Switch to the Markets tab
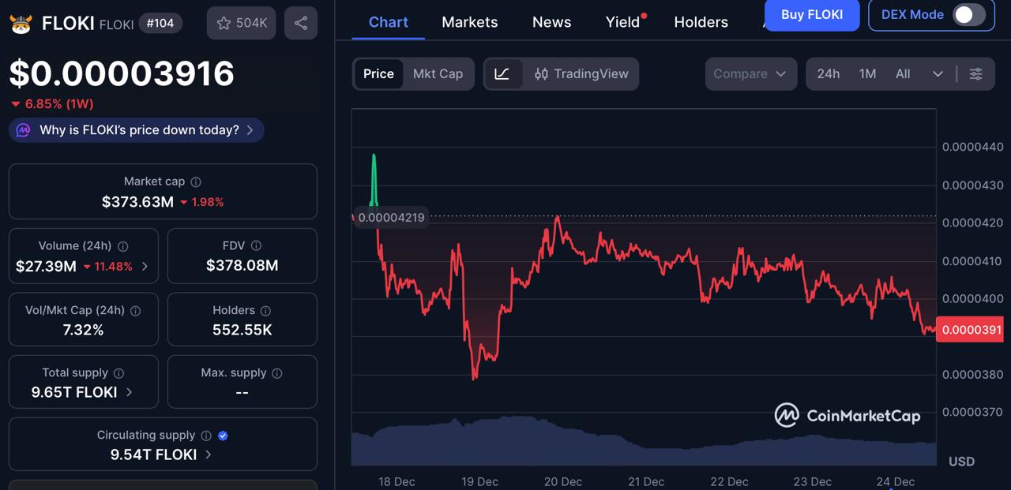The image size is (1011, 490). pyautogui.click(x=469, y=22)
